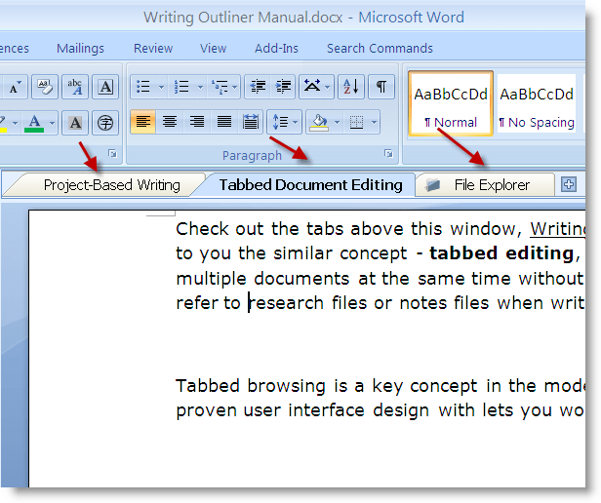Open the highlight color dropdown arrow
This screenshot has width=601, height=503.
click(15, 123)
